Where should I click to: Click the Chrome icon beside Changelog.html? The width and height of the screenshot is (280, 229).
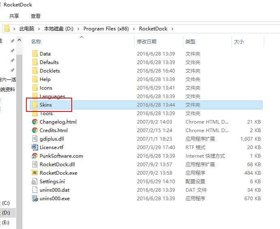(x=35, y=122)
